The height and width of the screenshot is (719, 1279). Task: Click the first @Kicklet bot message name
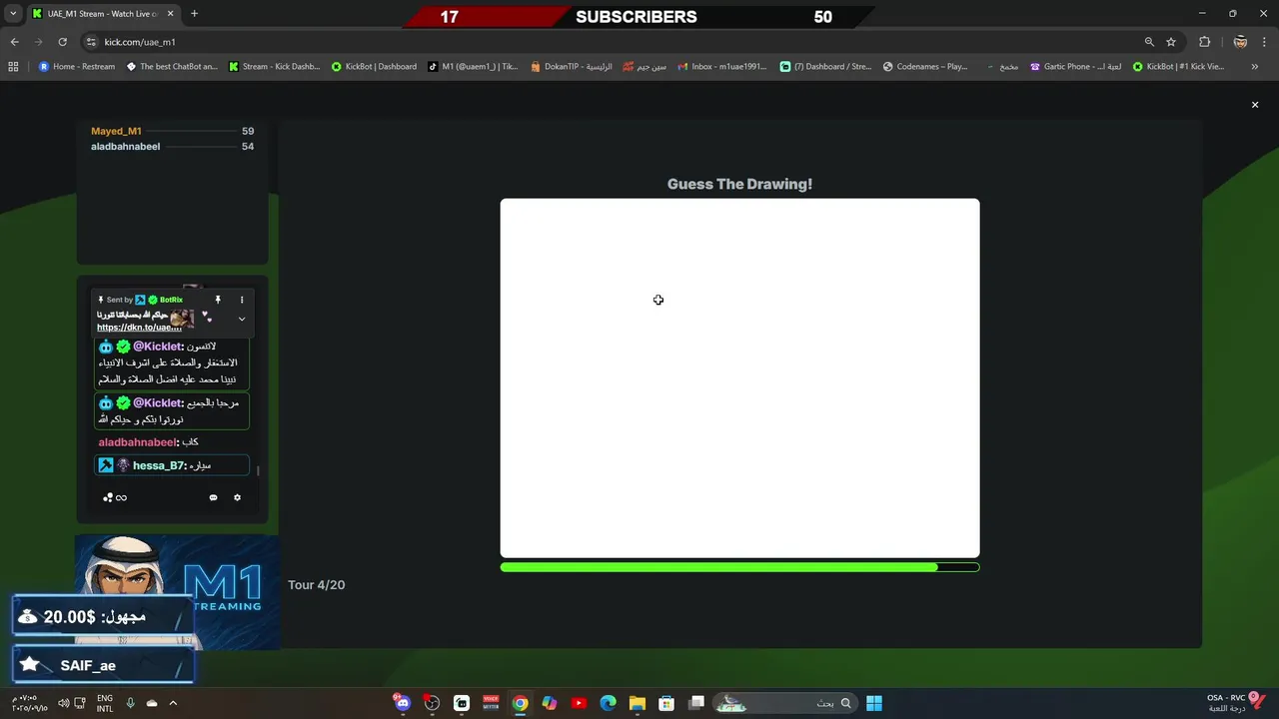point(158,346)
